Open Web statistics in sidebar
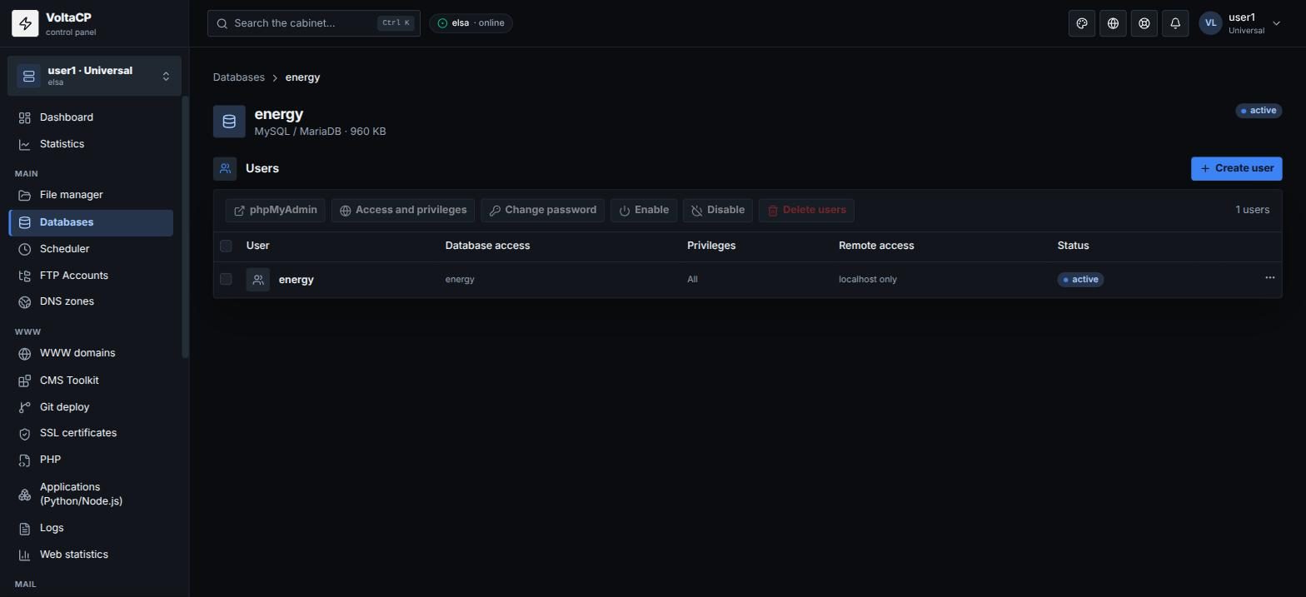 click(91, 555)
